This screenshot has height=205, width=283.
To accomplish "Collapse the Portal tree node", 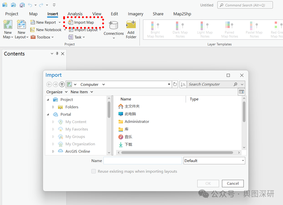I will [48, 114].
